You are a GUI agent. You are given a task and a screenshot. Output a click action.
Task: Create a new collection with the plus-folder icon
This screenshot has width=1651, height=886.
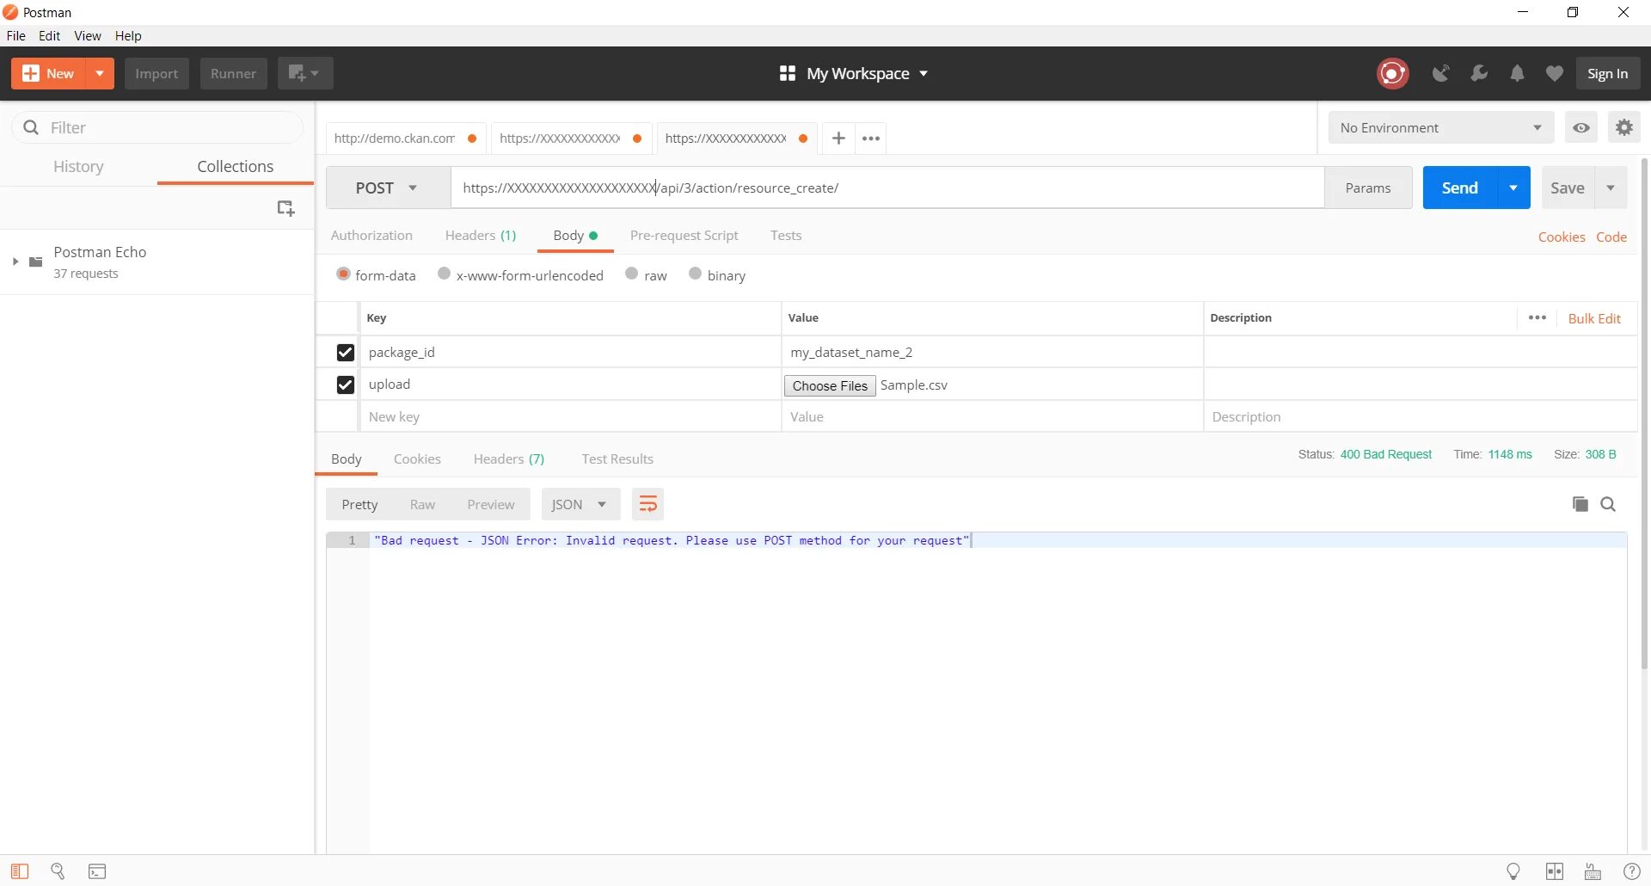coord(285,208)
